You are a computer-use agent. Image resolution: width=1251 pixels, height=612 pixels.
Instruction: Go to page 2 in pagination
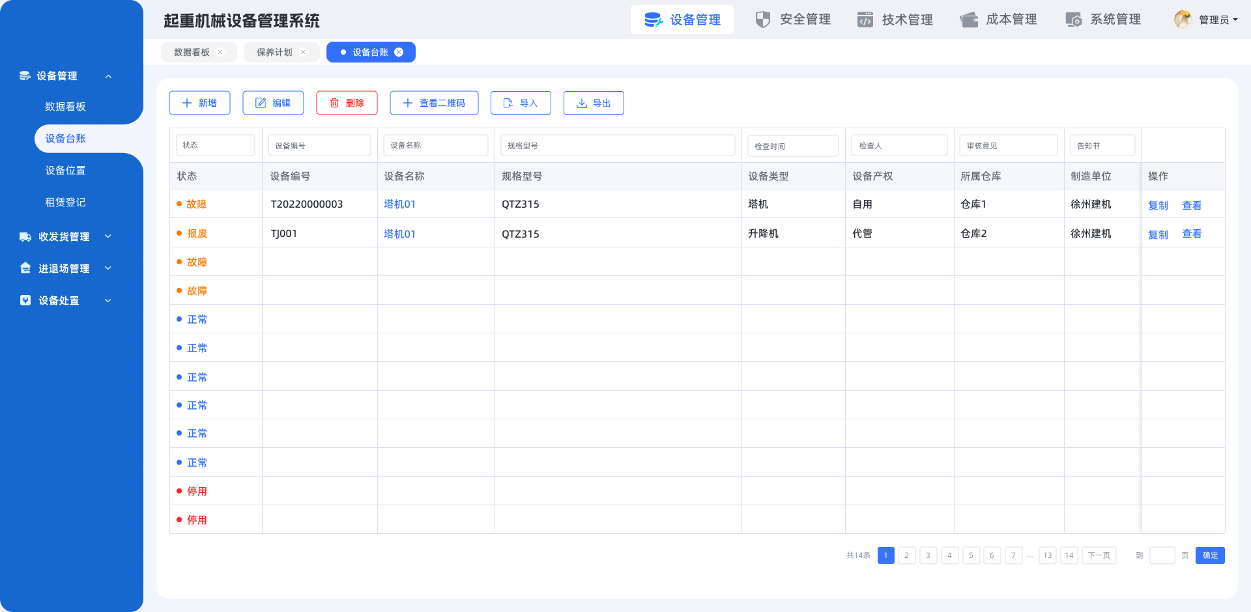[x=906, y=555]
